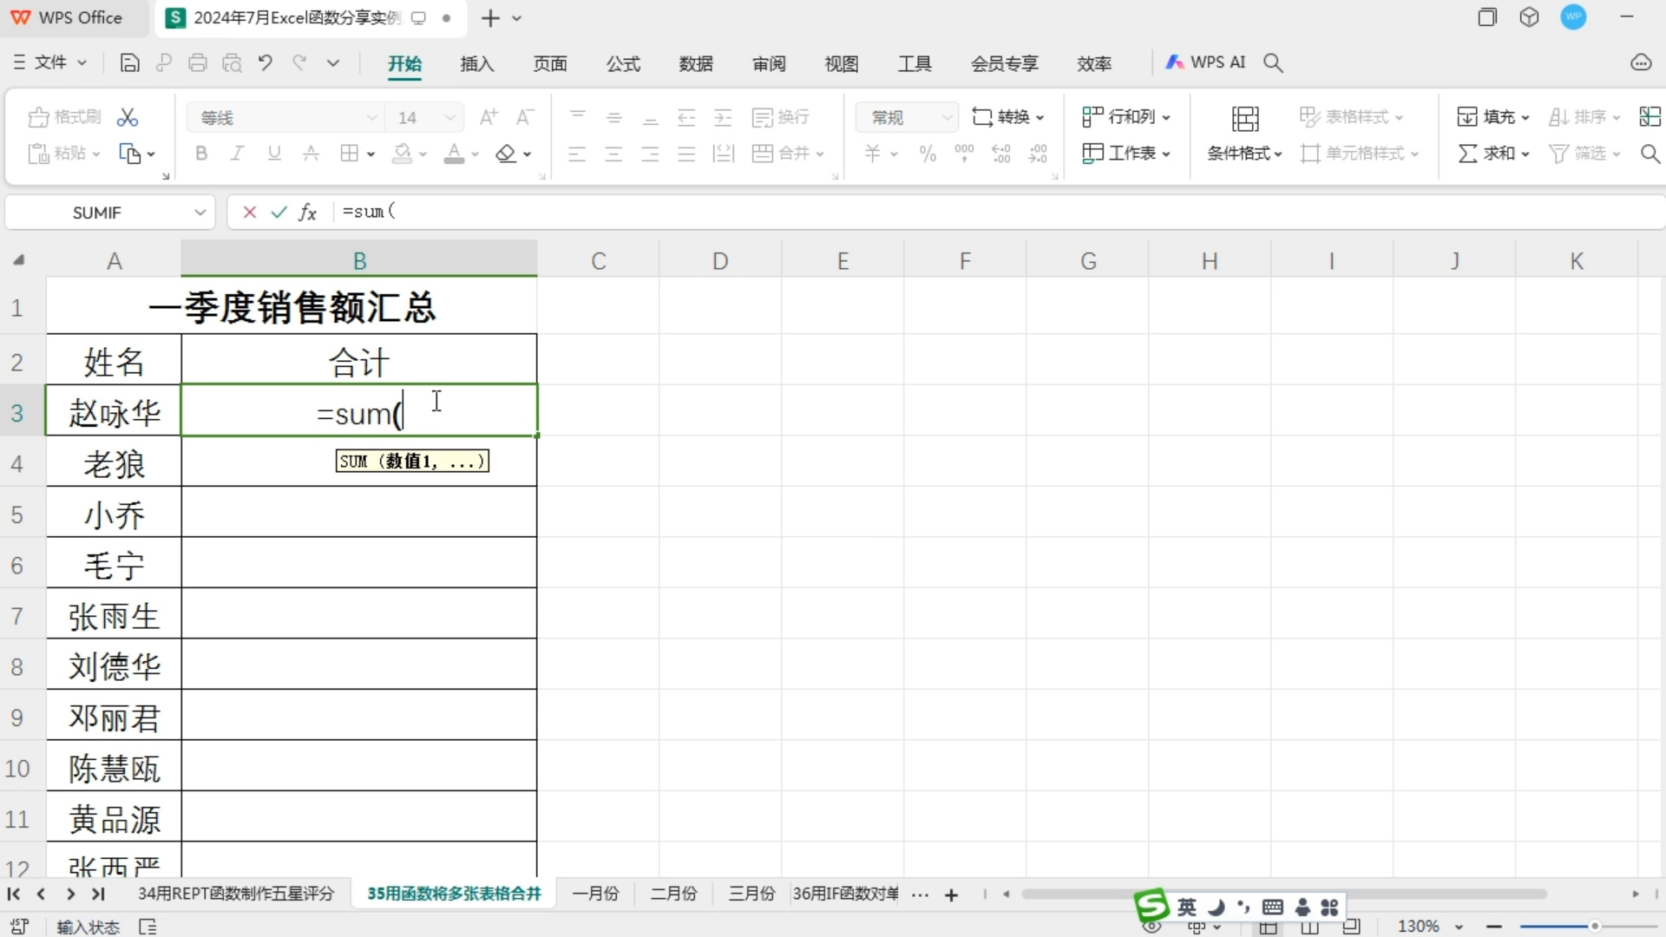Click the cut scissors icon
This screenshot has width=1666, height=937.
pyautogui.click(x=128, y=117)
